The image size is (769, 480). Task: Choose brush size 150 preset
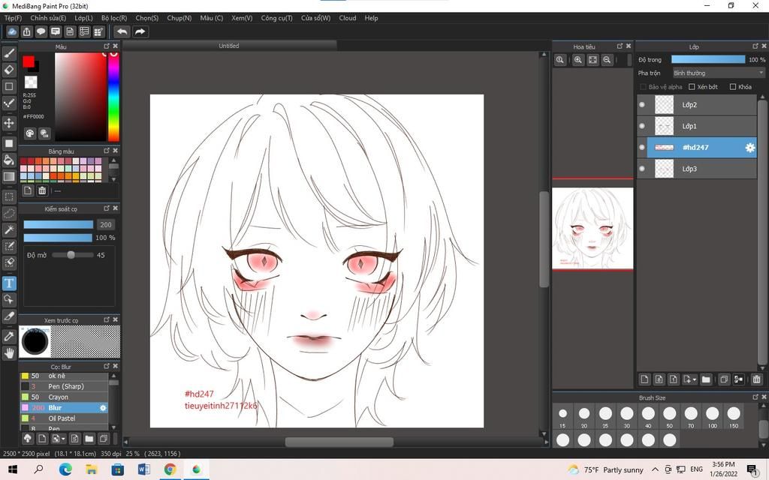click(734, 417)
